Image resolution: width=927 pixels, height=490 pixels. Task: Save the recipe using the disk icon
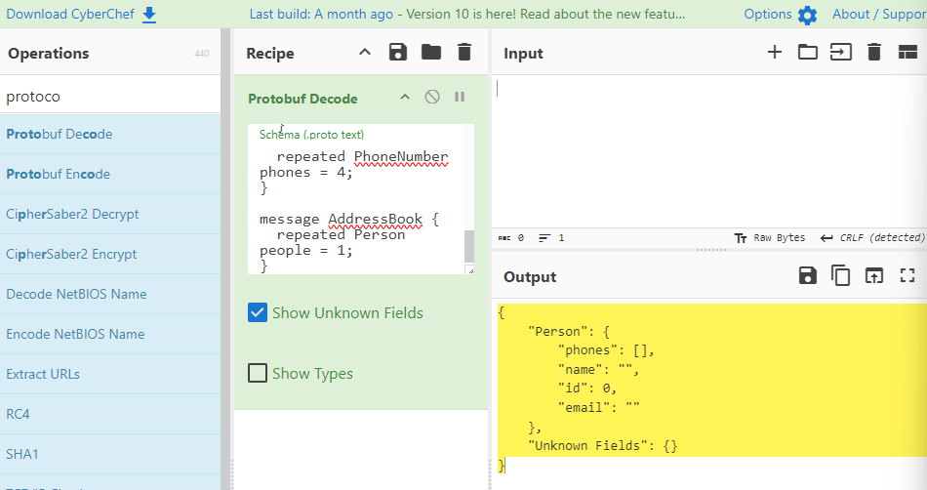click(397, 53)
